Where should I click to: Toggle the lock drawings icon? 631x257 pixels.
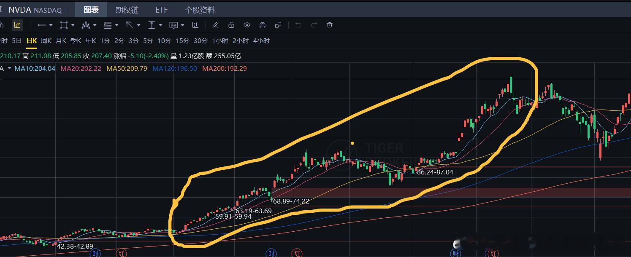click(231, 25)
